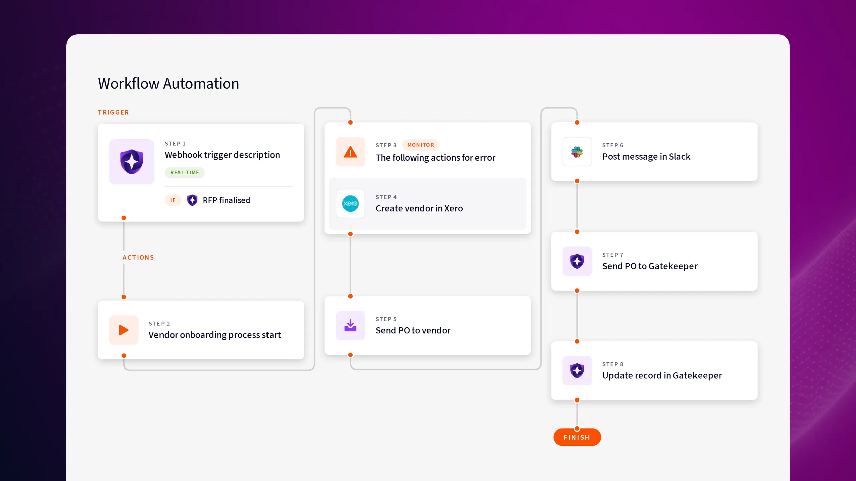This screenshot has width=856, height=481.
Task: Click the IF condition tag
Action: tap(173, 200)
